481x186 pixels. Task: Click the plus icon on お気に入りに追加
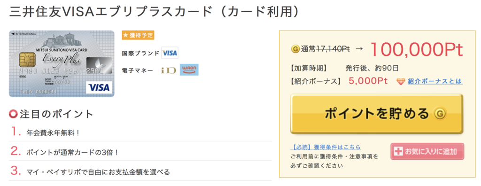pos(398,152)
